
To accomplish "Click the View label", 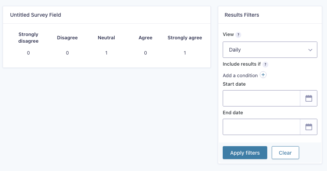I will pyautogui.click(x=228, y=34).
